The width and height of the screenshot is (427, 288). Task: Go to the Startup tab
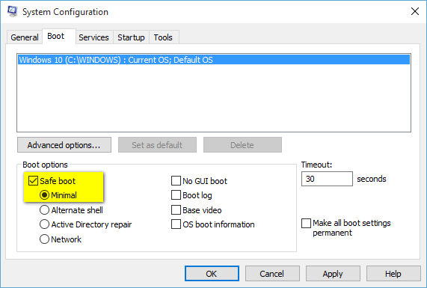[x=131, y=37]
